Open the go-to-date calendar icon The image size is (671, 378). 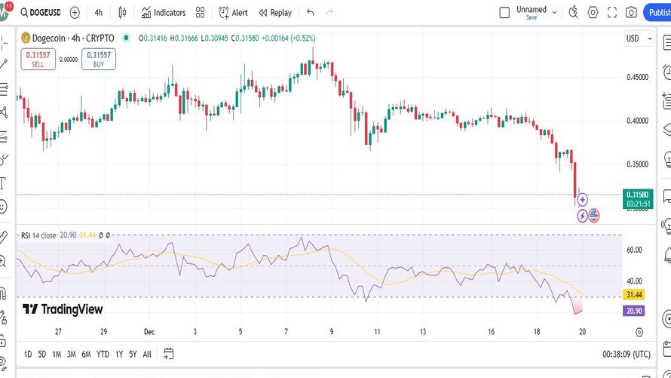tap(169, 354)
